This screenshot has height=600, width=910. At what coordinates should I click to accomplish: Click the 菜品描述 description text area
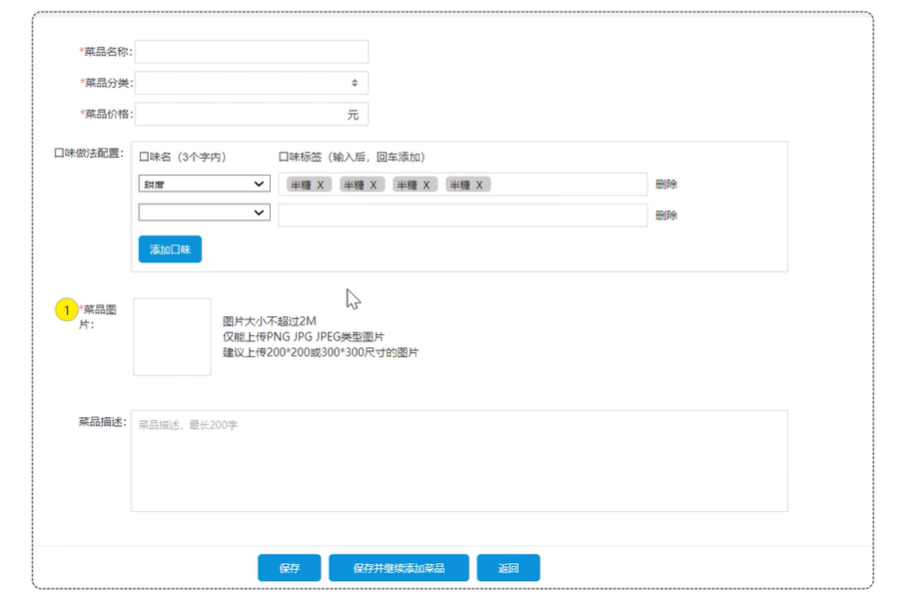coord(458,461)
